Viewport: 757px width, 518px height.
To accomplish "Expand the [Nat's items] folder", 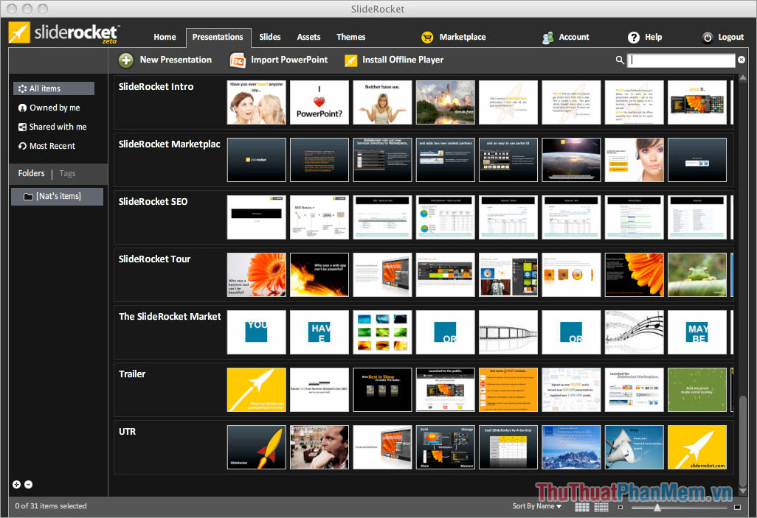I will (x=57, y=196).
